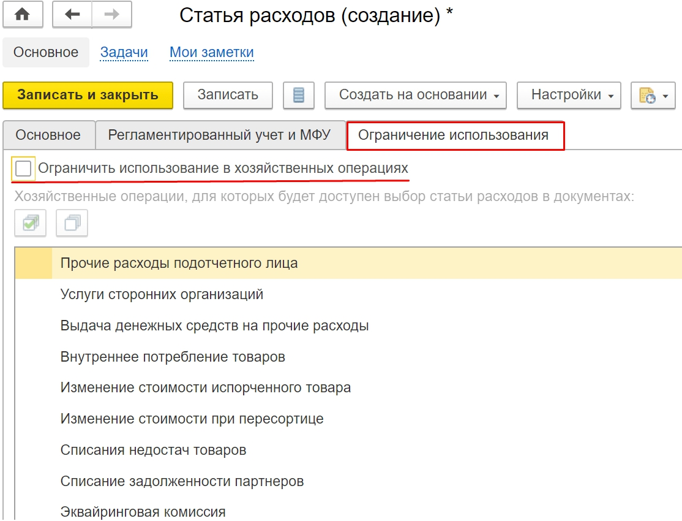The height and width of the screenshot is (521, 682).
Task: Switch to the form's Основное tab
Action: point(48,135)
